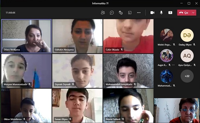Viewport: 200px width, 123px height.
Task: Select the self-view video preview
Action: coord(177,110)
